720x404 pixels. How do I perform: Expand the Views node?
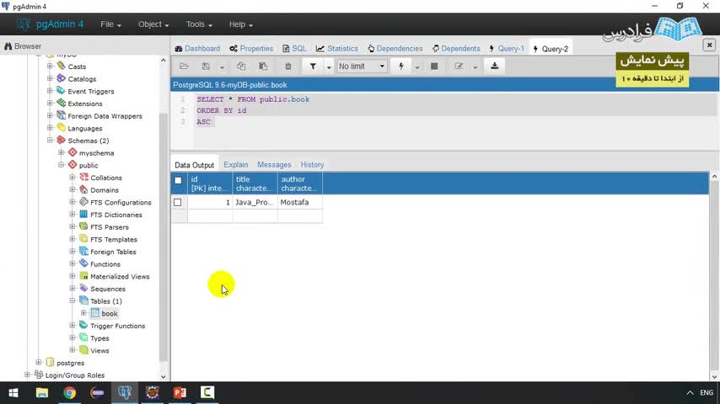(x=73, y=350)
